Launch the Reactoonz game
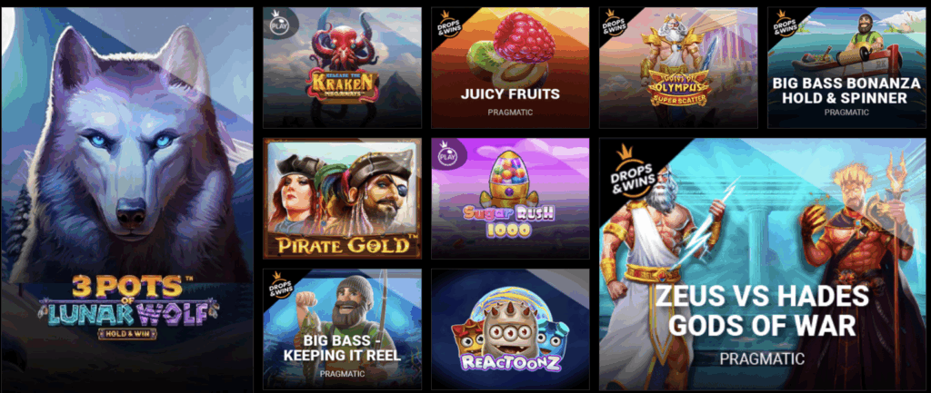The image size is (931, 393). (510, 329)
